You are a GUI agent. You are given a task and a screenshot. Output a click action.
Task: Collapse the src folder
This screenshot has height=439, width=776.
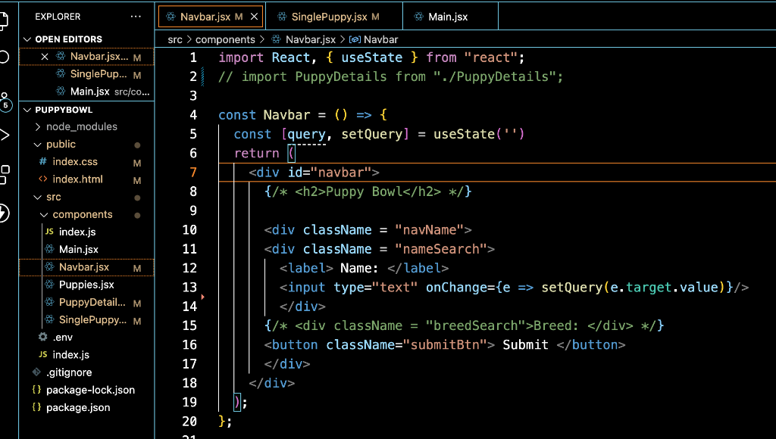(x=38, y=198)
